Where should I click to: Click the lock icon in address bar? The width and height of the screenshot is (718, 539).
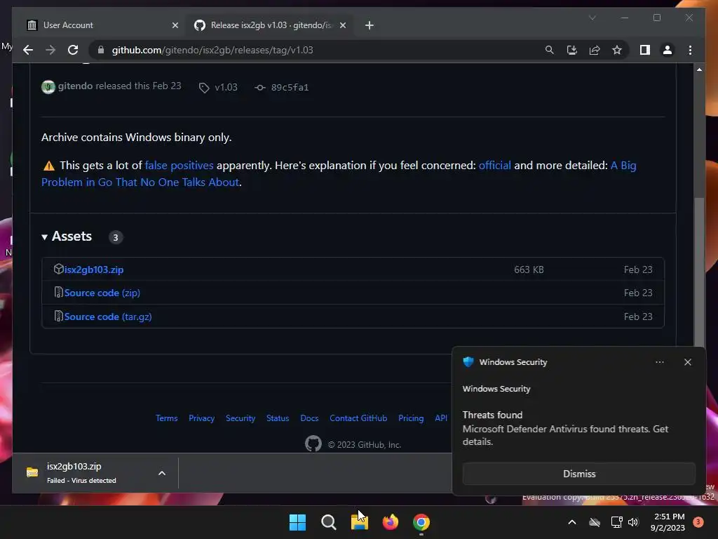point(101,50)
